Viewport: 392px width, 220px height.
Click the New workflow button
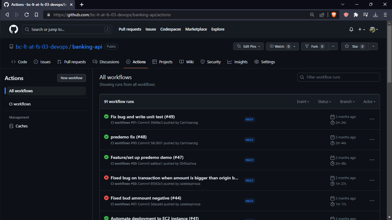(x=71, y=78)
